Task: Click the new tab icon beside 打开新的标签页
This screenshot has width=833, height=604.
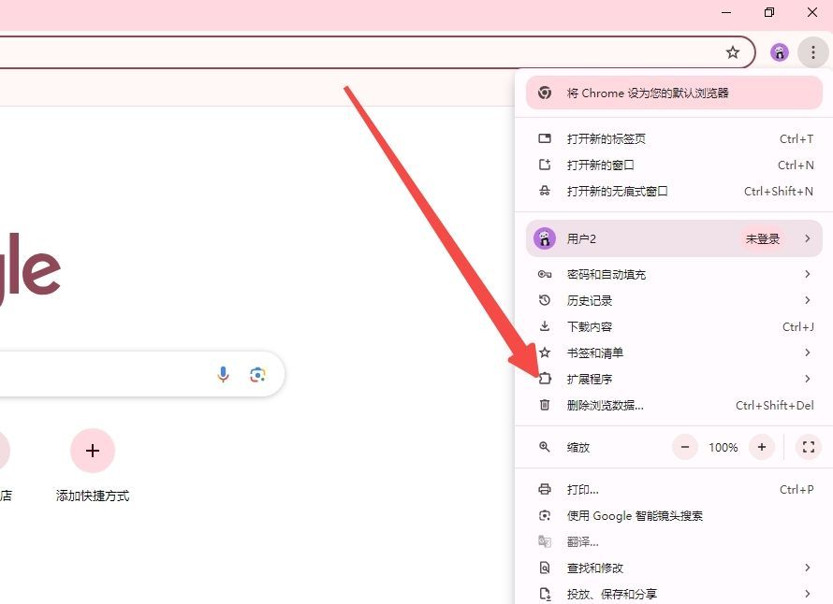Action: pos(545,138)
